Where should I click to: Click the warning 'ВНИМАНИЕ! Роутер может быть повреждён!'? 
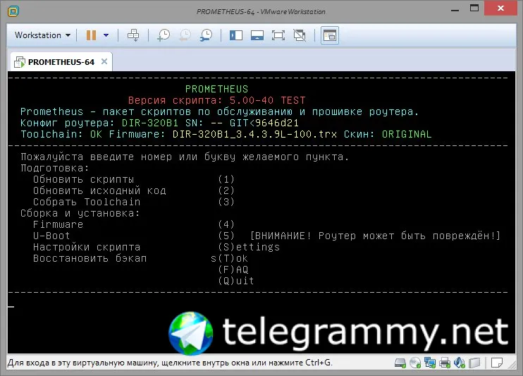(375, 236)
